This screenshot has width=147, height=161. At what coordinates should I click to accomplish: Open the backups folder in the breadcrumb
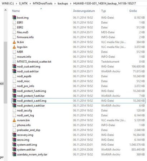(x=63, y=4)
